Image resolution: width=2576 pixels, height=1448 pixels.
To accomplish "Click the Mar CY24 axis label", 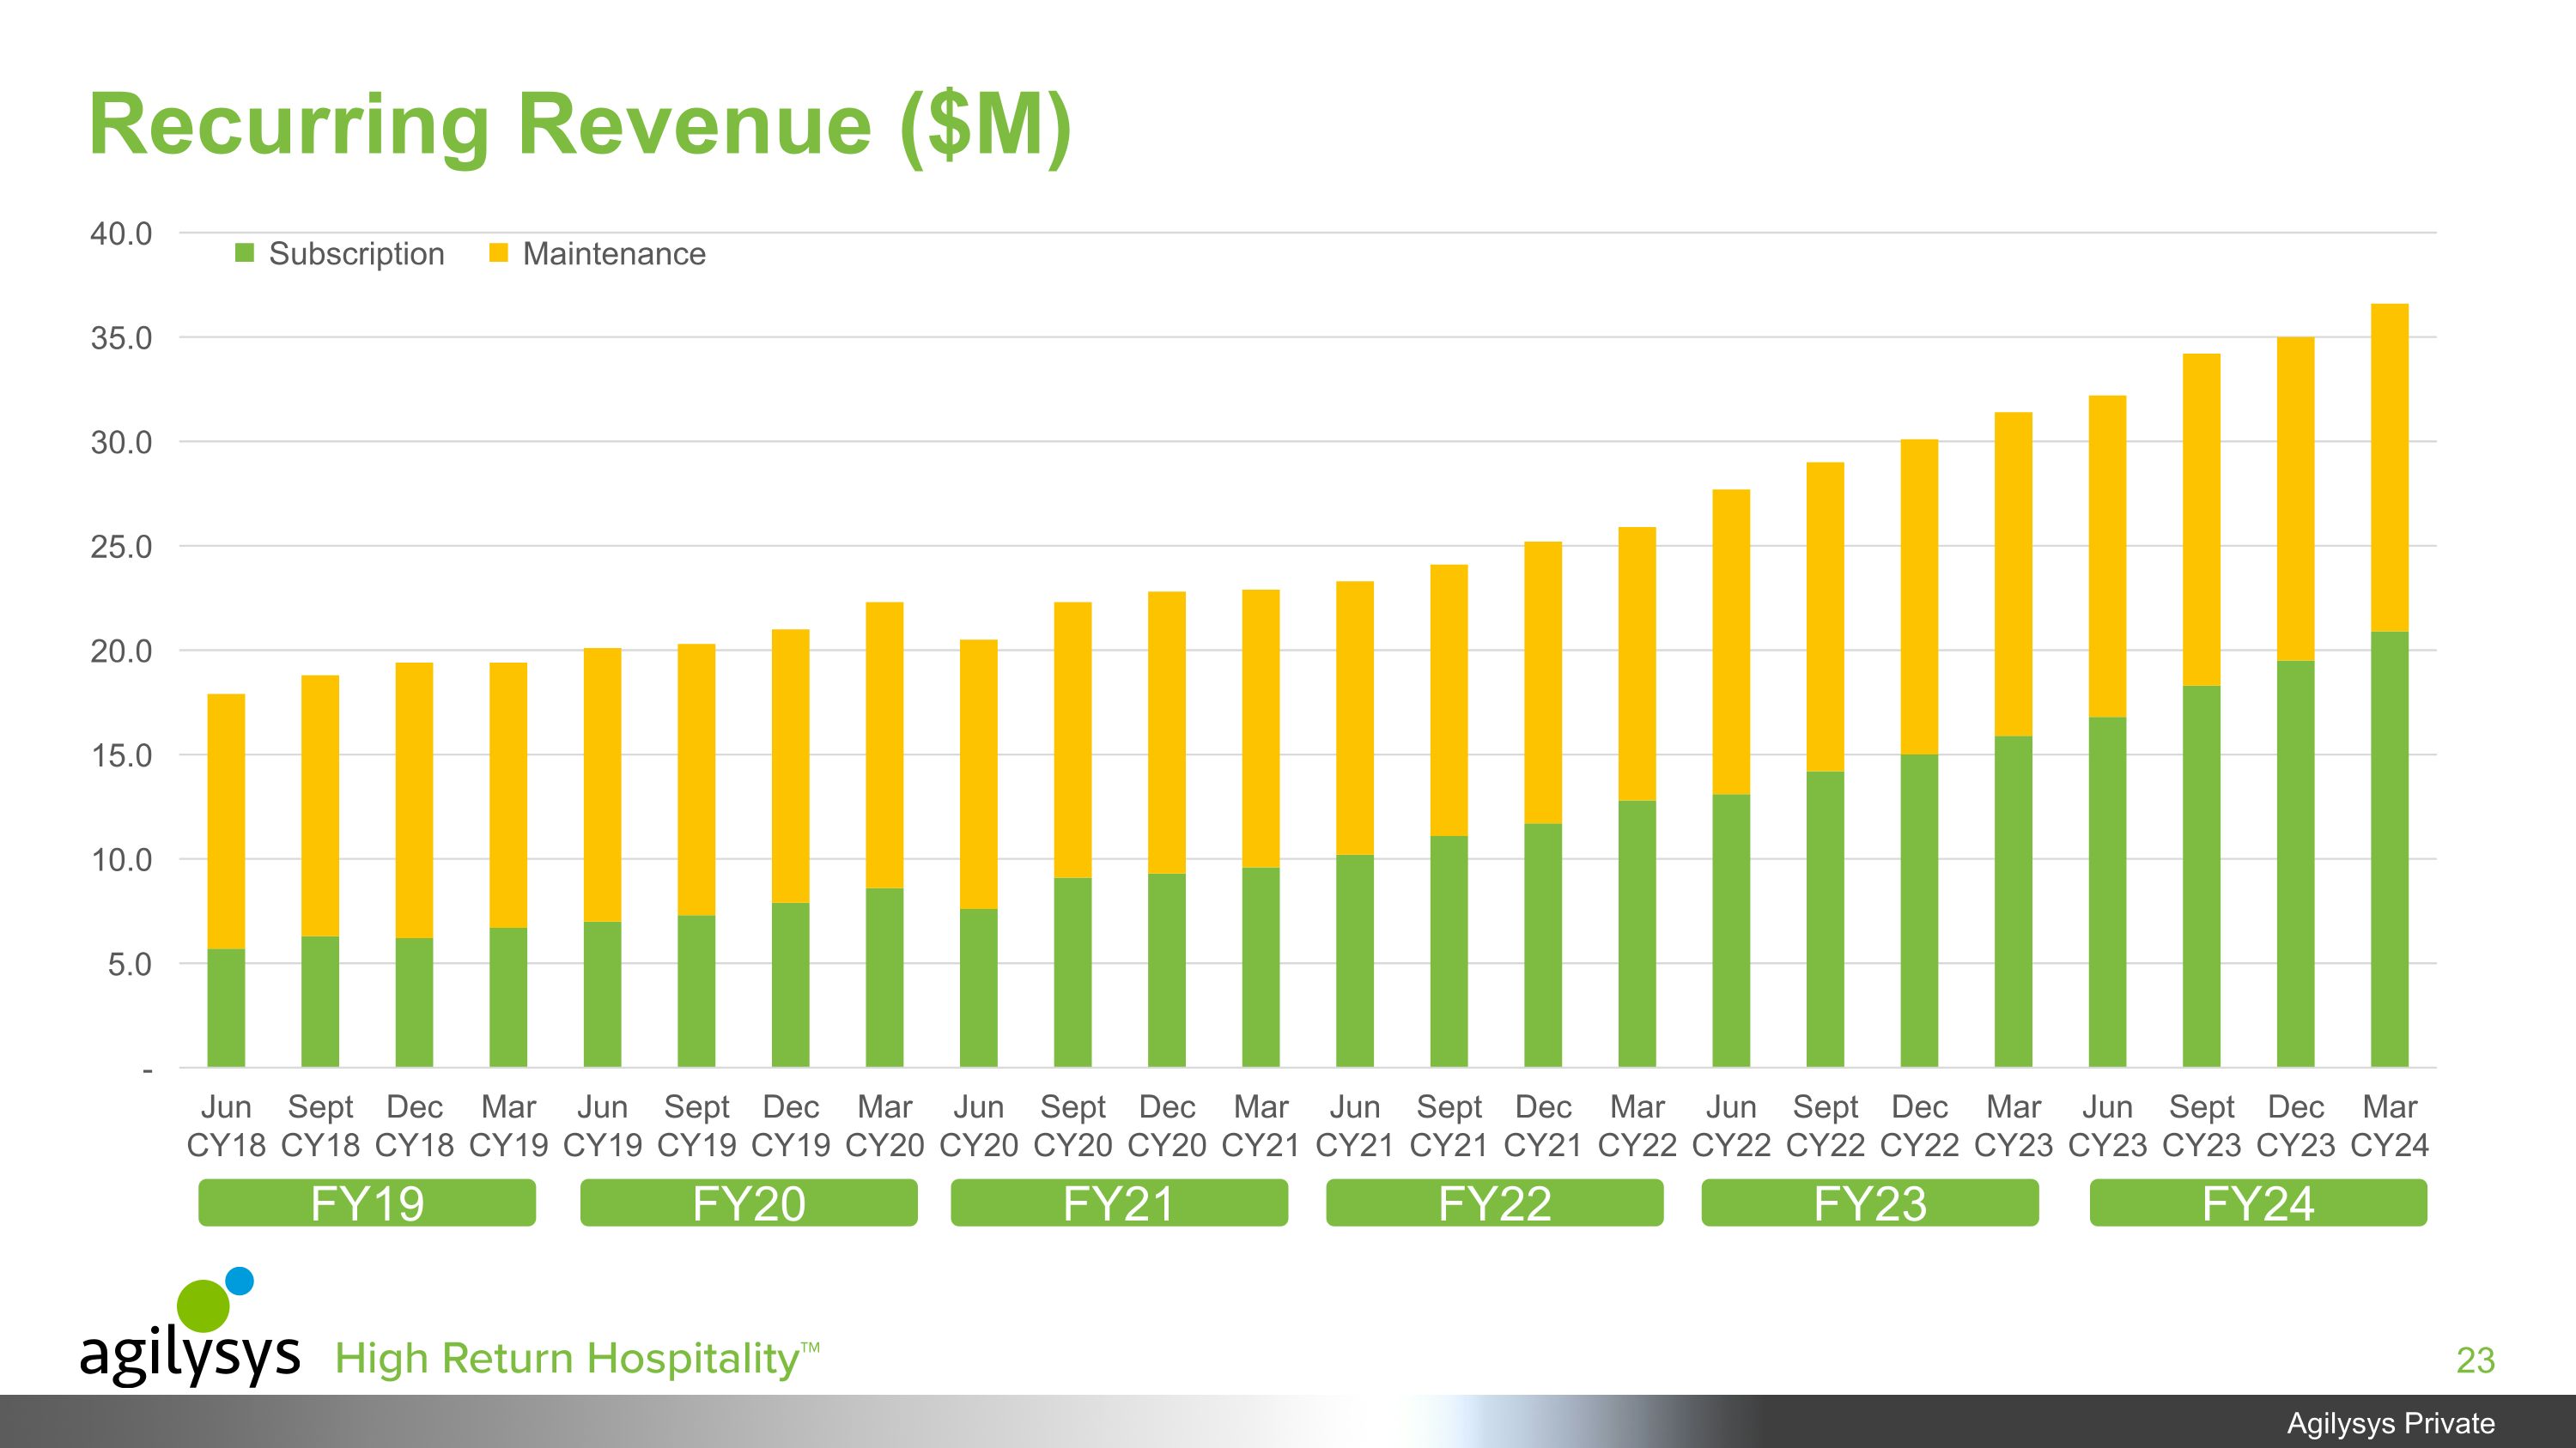I will point(2390,1125).
